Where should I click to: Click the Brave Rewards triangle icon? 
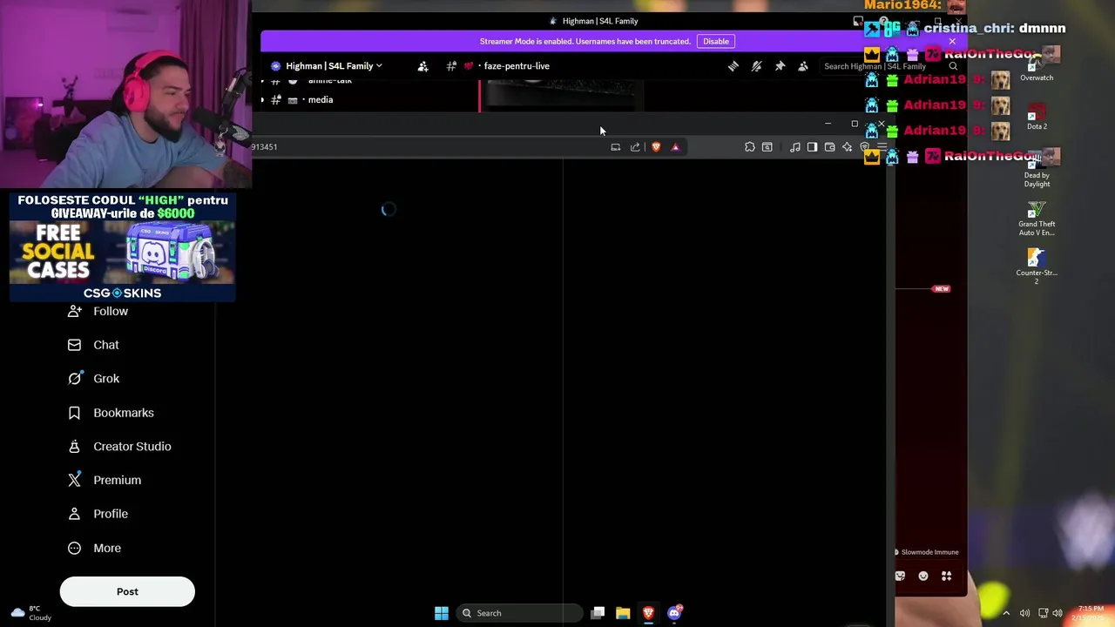pyautogui.click(x=675, y=147)
